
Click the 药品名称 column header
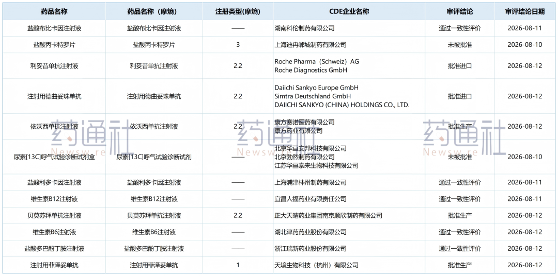54,12
